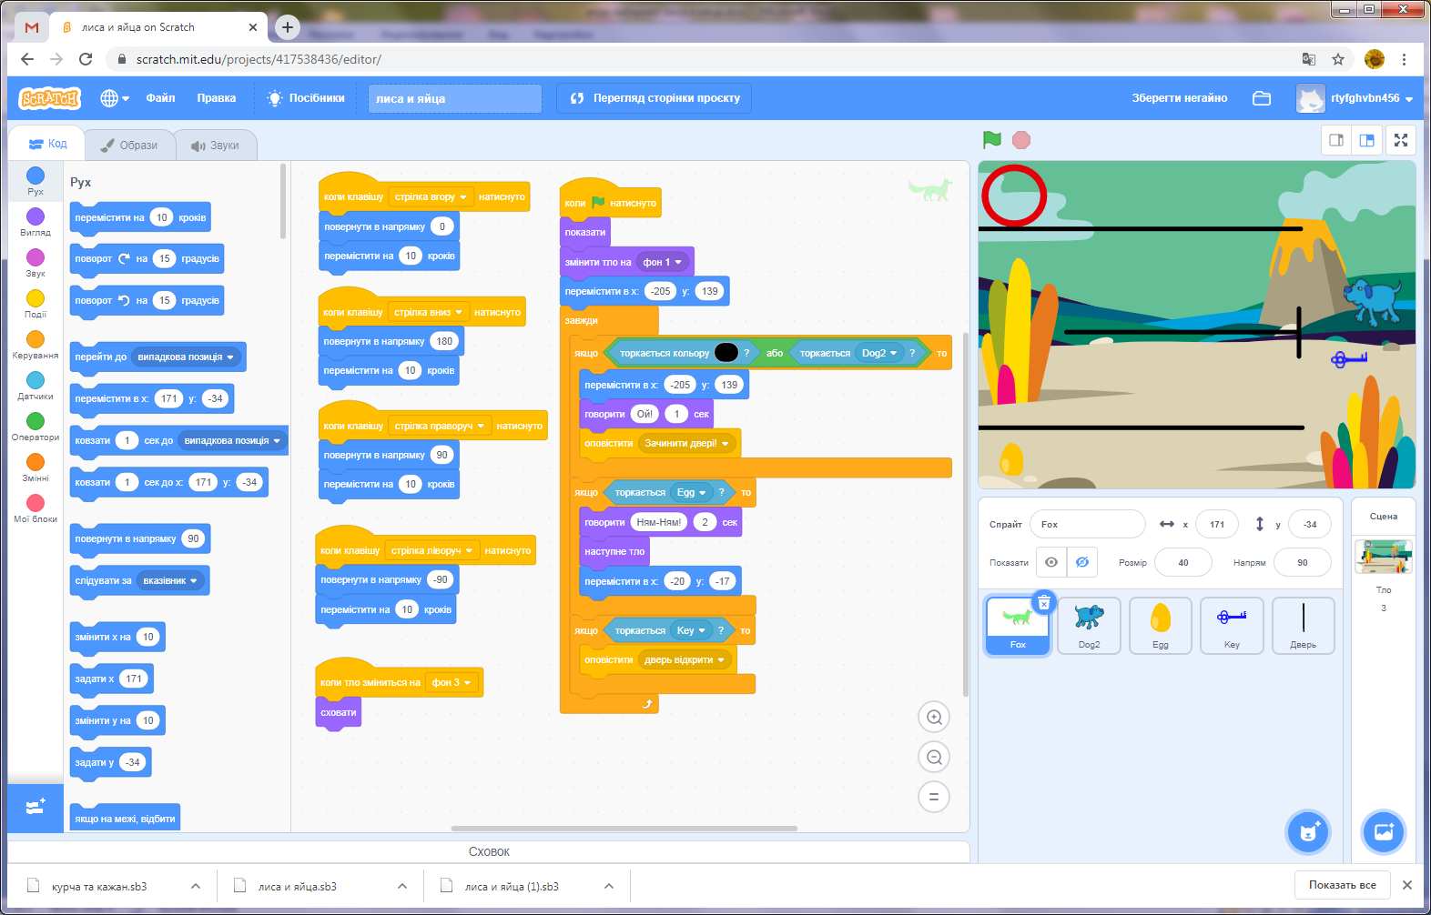Image resolution: width=1431 pixels, height=915 pixels.
Task: Enter full screen stage mode
Action: click(x=1401, y=140)
